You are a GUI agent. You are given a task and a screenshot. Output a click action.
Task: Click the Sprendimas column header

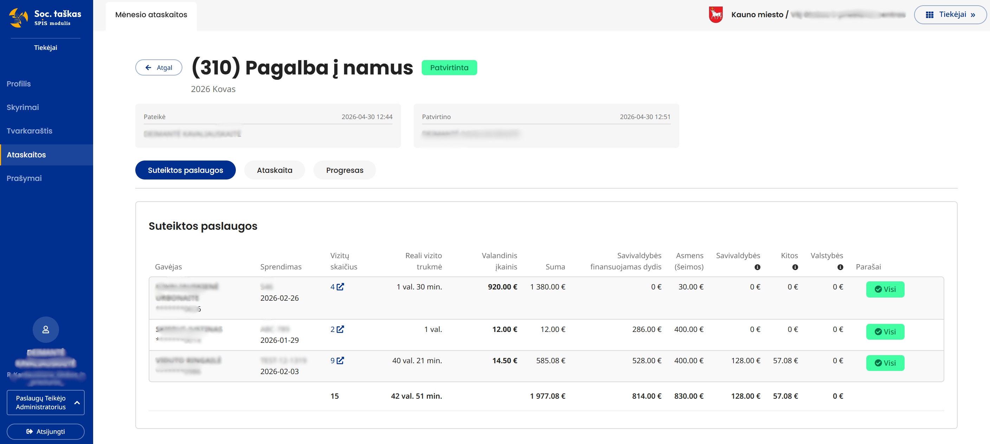281,267
